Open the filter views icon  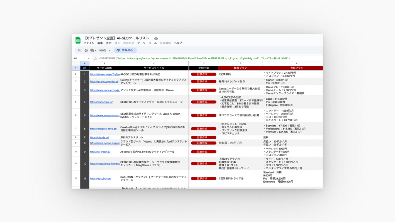(93, 50)
